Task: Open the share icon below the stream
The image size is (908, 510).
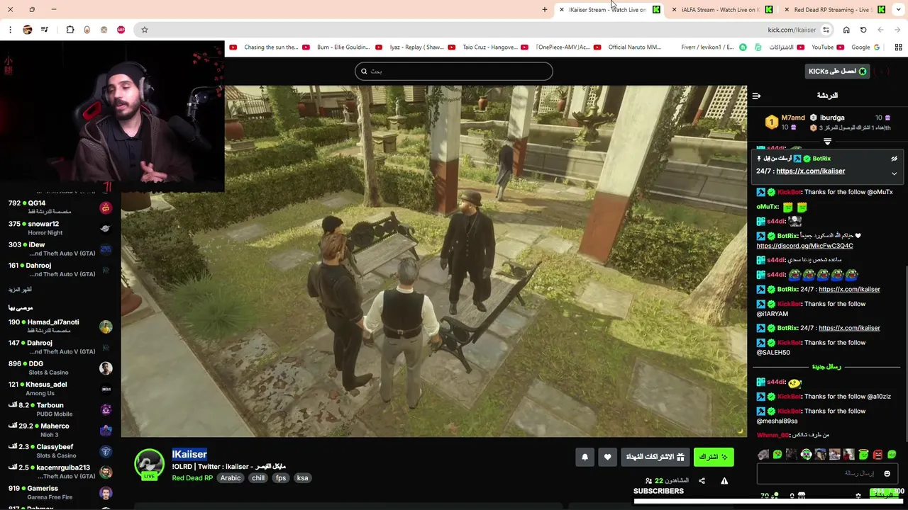Action: pos(702,481)
